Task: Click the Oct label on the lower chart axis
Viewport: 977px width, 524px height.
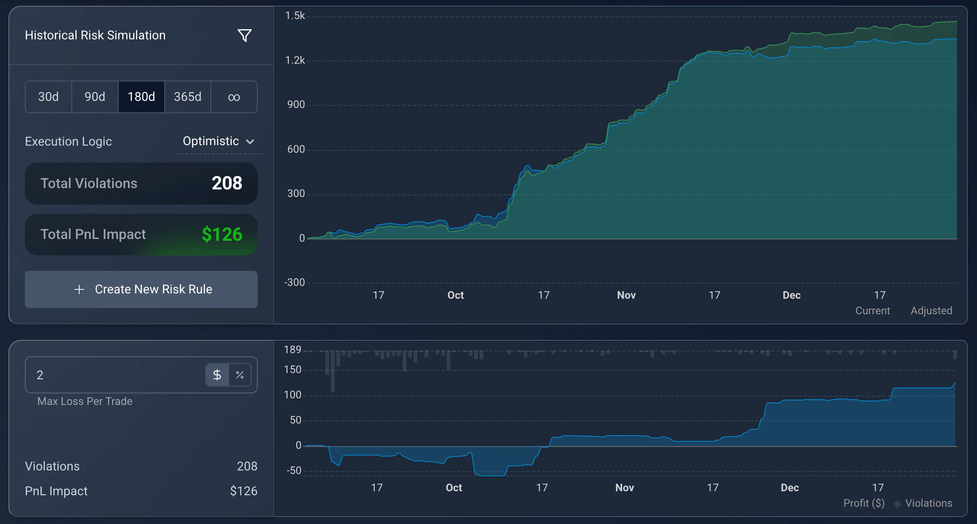Action: [x=454, y=488]
